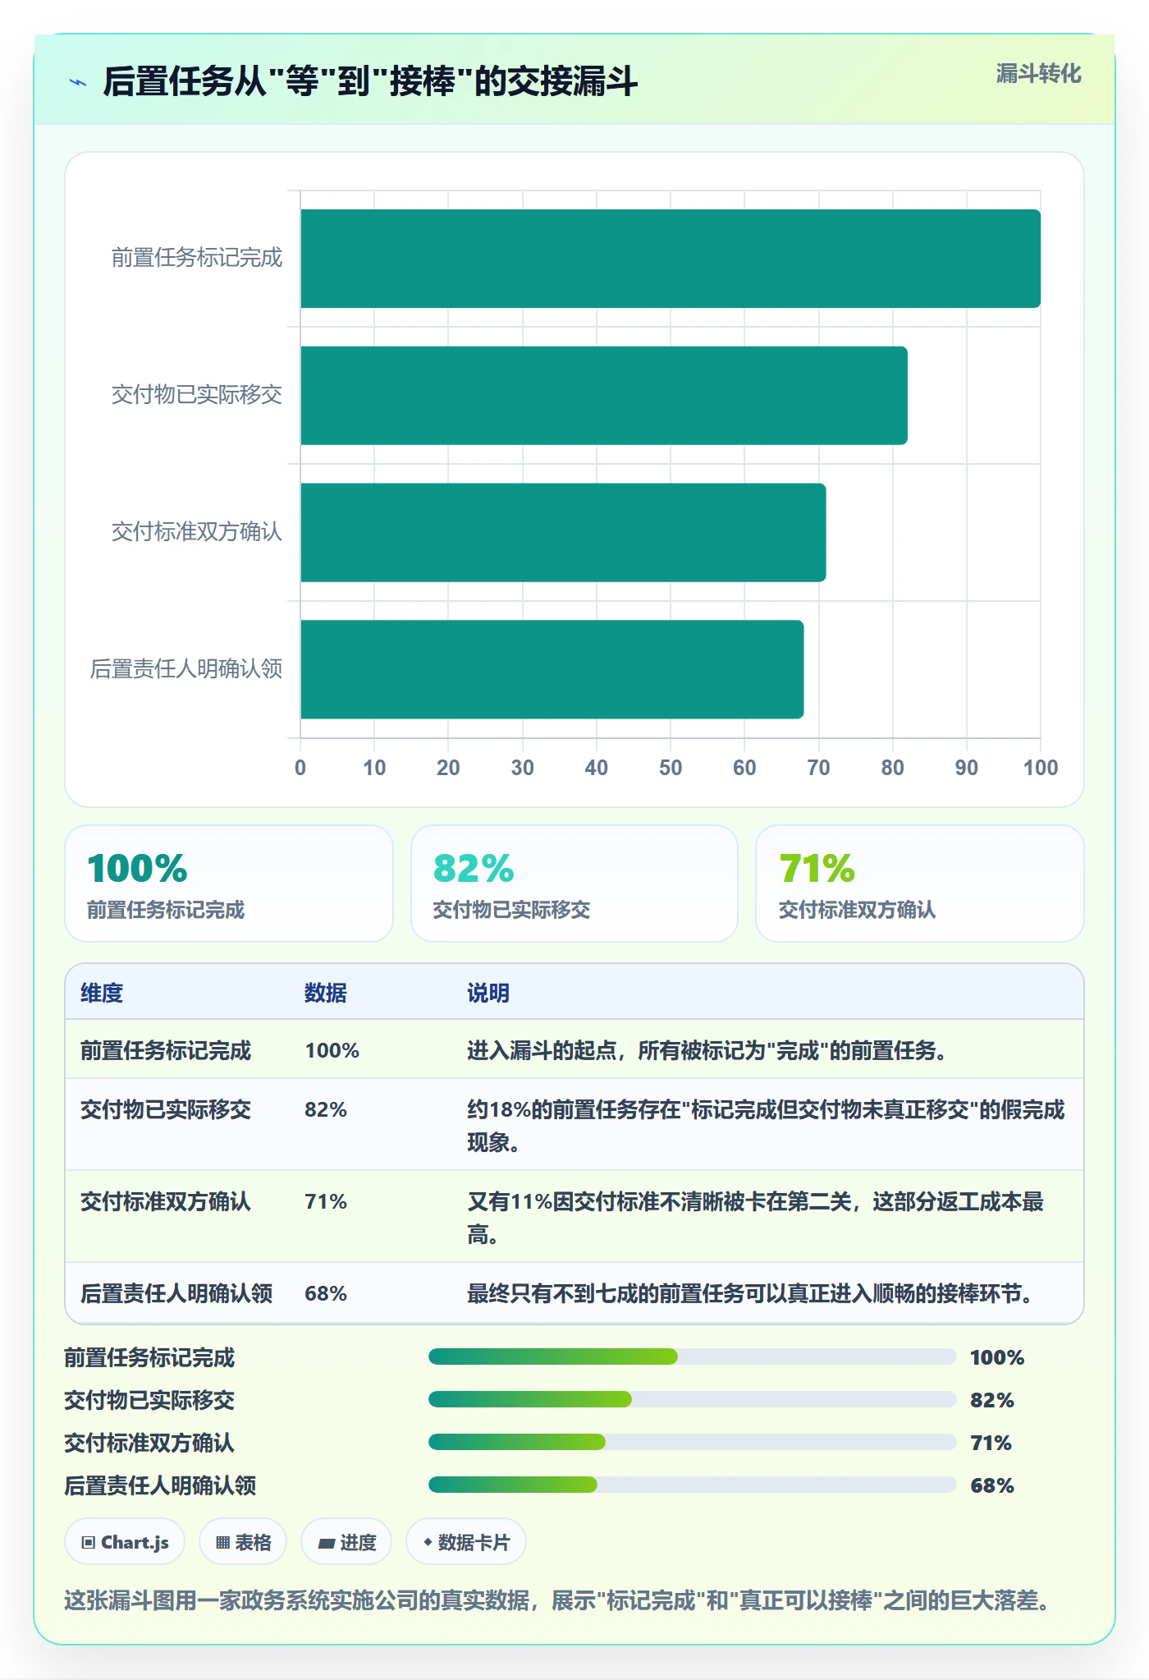Click the 71% progress bar for 交付标准双方确认

[693, 1442]
